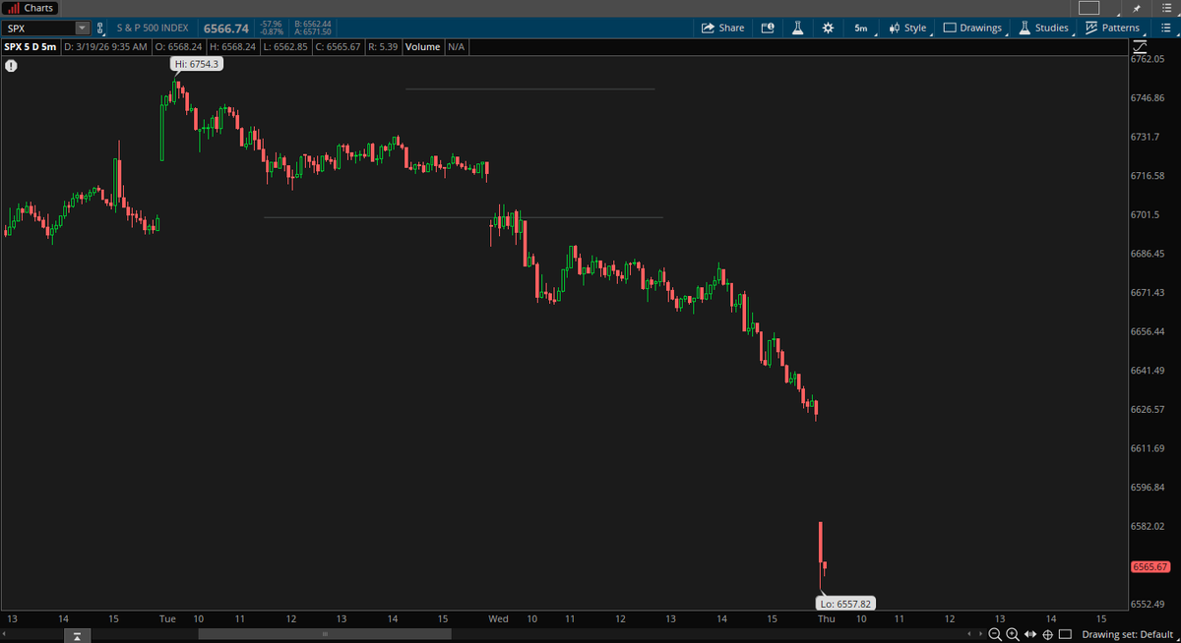Click the Share button

coord(722,29)
